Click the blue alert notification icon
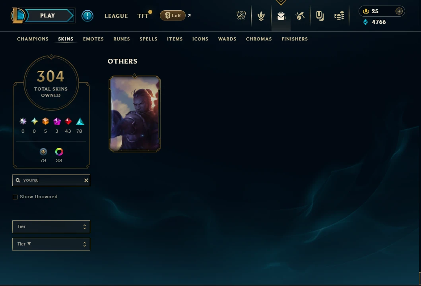 pyautogui.click(x=87, y=16)
